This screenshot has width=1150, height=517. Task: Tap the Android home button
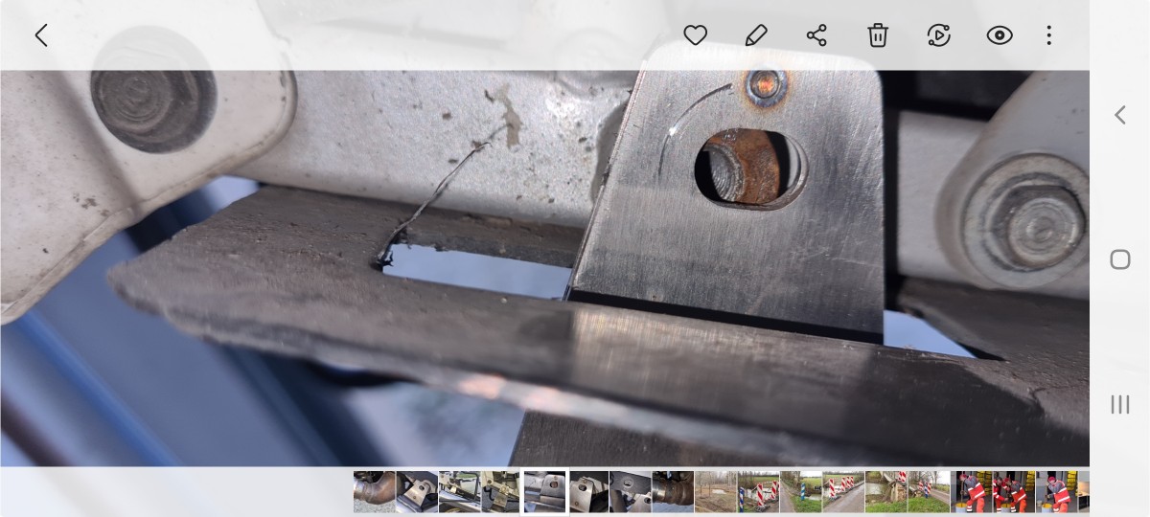1119,259
